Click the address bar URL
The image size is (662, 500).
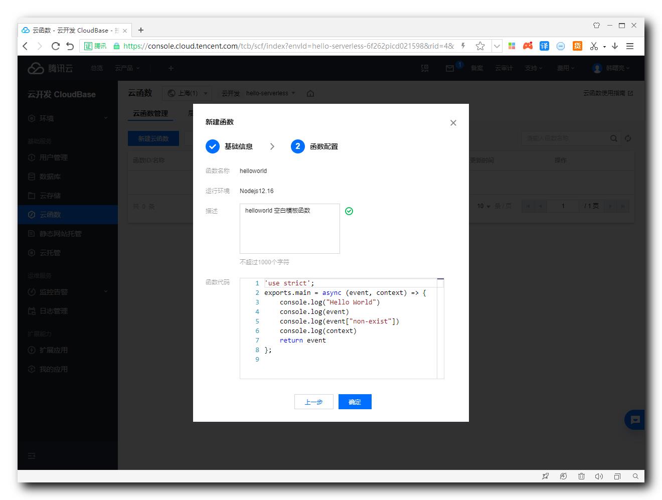pyautogui.click(x=288, y=46)
